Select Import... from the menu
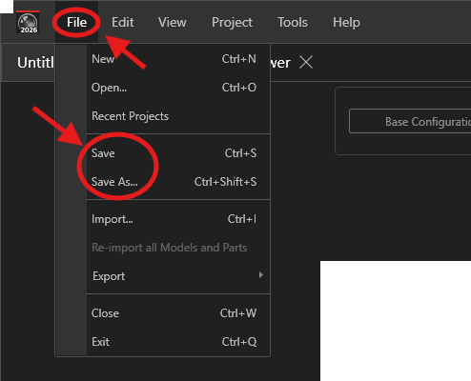471x381 pixels. 178,219
